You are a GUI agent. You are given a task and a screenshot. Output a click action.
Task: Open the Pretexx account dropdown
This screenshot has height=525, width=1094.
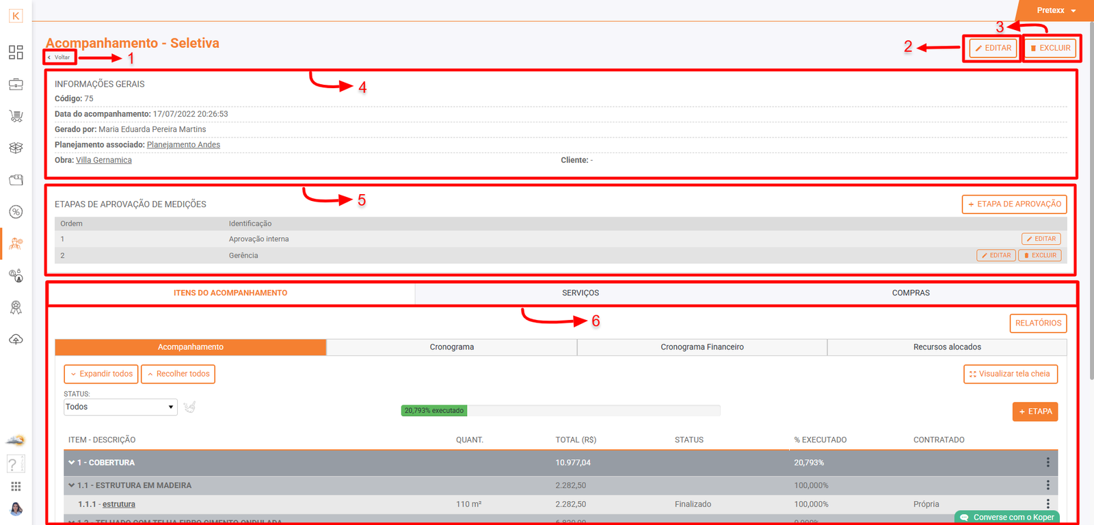point(1055,10)
